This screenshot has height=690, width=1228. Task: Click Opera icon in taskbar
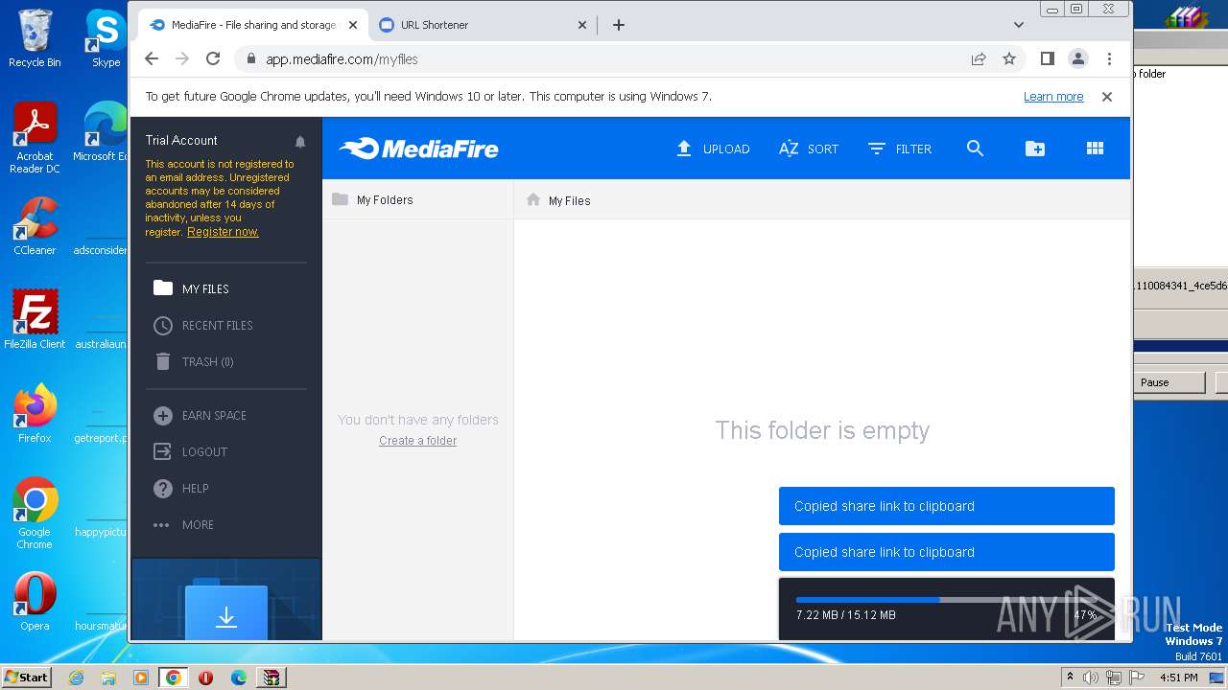pyautogui.click(x=205, y=678)
